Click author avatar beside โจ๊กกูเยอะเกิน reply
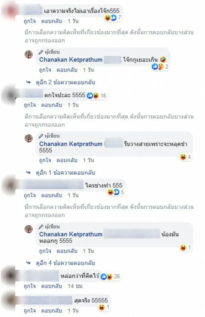 click(29, 55)
